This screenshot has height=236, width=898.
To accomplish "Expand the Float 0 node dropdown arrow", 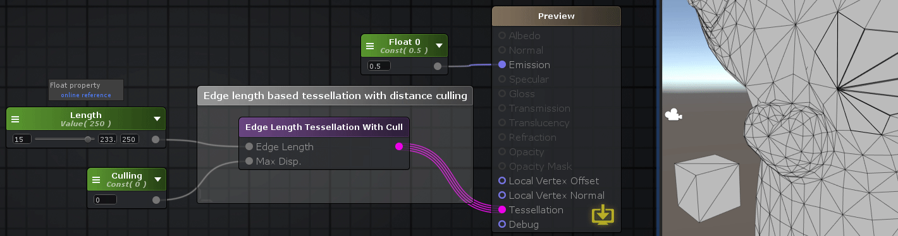I will click(x=439, y=46).
